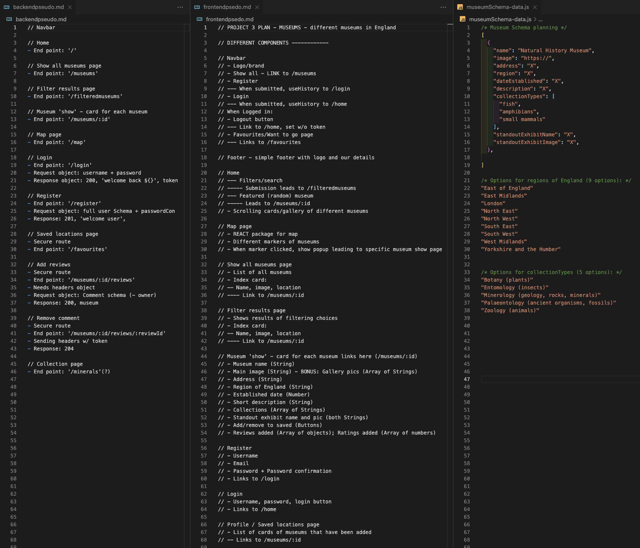Click "// Profile / Saved locations page" line

[269, 525]
